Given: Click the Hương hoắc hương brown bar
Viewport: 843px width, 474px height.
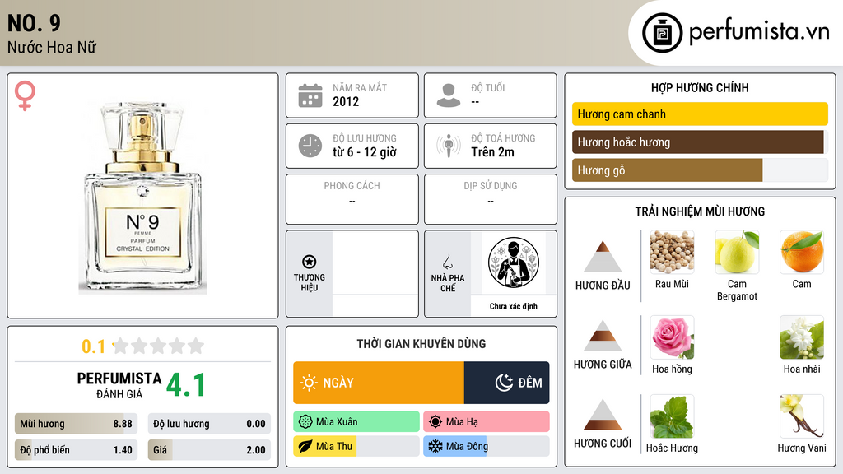Looking at the screenshot, I should point(698,142).
